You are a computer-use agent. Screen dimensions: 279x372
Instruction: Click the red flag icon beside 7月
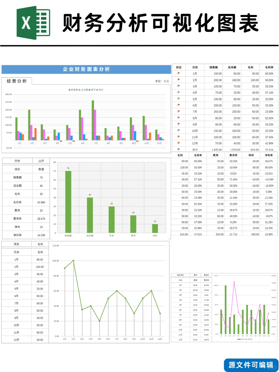[179, 112]
